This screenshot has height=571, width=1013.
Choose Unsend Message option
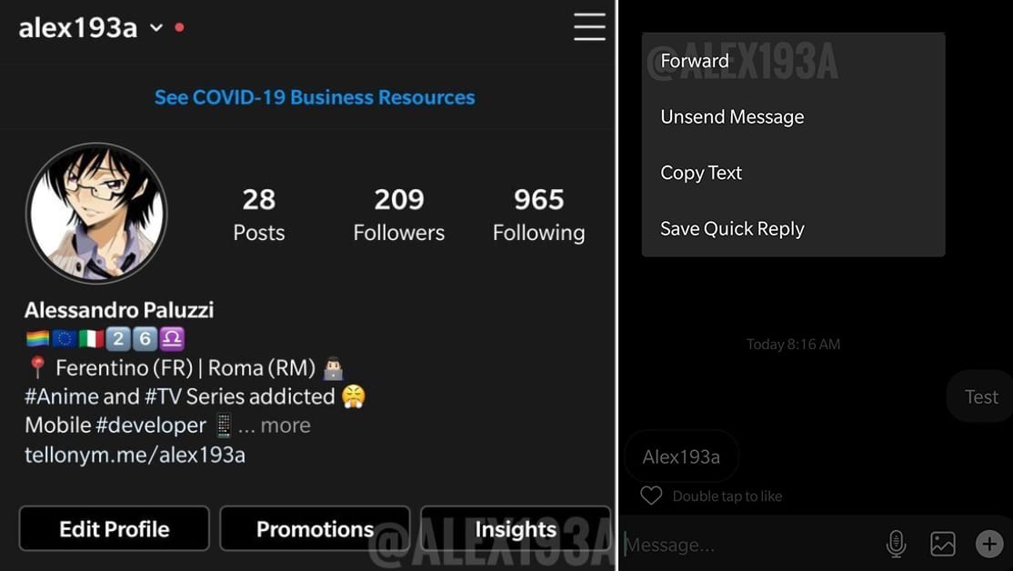793,117
